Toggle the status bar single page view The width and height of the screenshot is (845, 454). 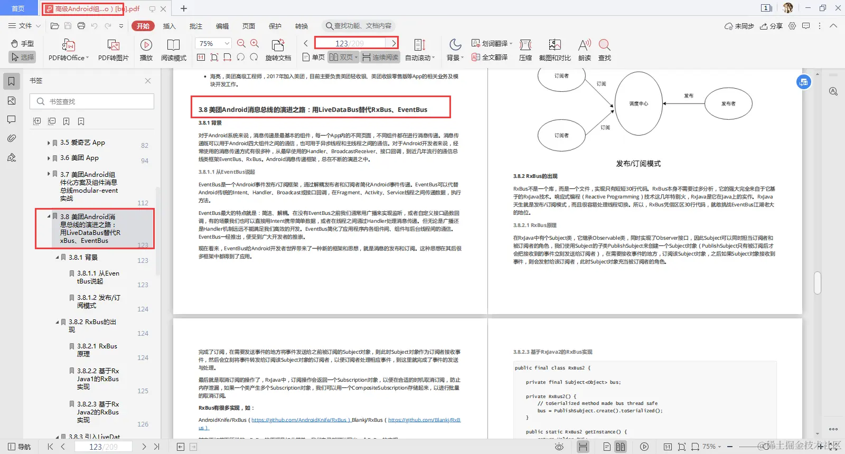607,447
